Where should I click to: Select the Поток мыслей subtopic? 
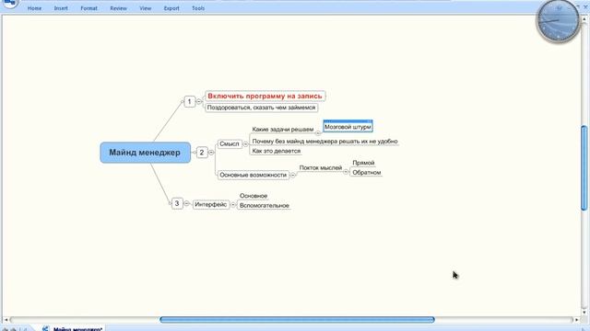coord(321,167)
